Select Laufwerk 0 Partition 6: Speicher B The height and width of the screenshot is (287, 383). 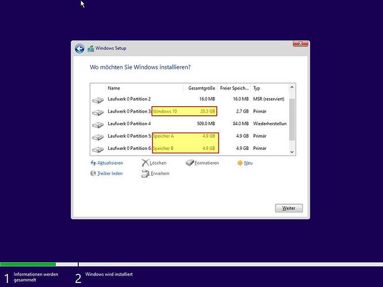point(189,148)
